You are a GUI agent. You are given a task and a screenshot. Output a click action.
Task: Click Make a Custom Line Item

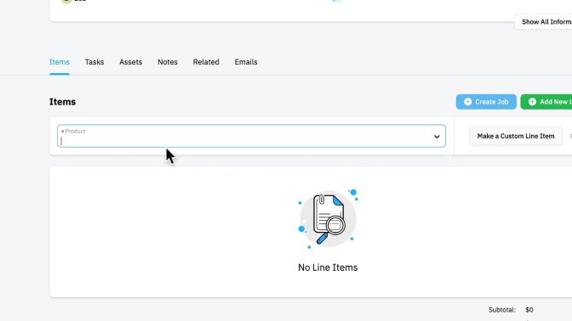pyautogui.click(x=516, y=136)
